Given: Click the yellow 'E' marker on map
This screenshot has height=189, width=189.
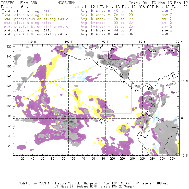Looking at the screenshot, I should [x=112, y=81].
